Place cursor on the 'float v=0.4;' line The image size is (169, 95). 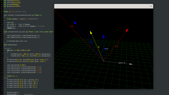point(12,76)
